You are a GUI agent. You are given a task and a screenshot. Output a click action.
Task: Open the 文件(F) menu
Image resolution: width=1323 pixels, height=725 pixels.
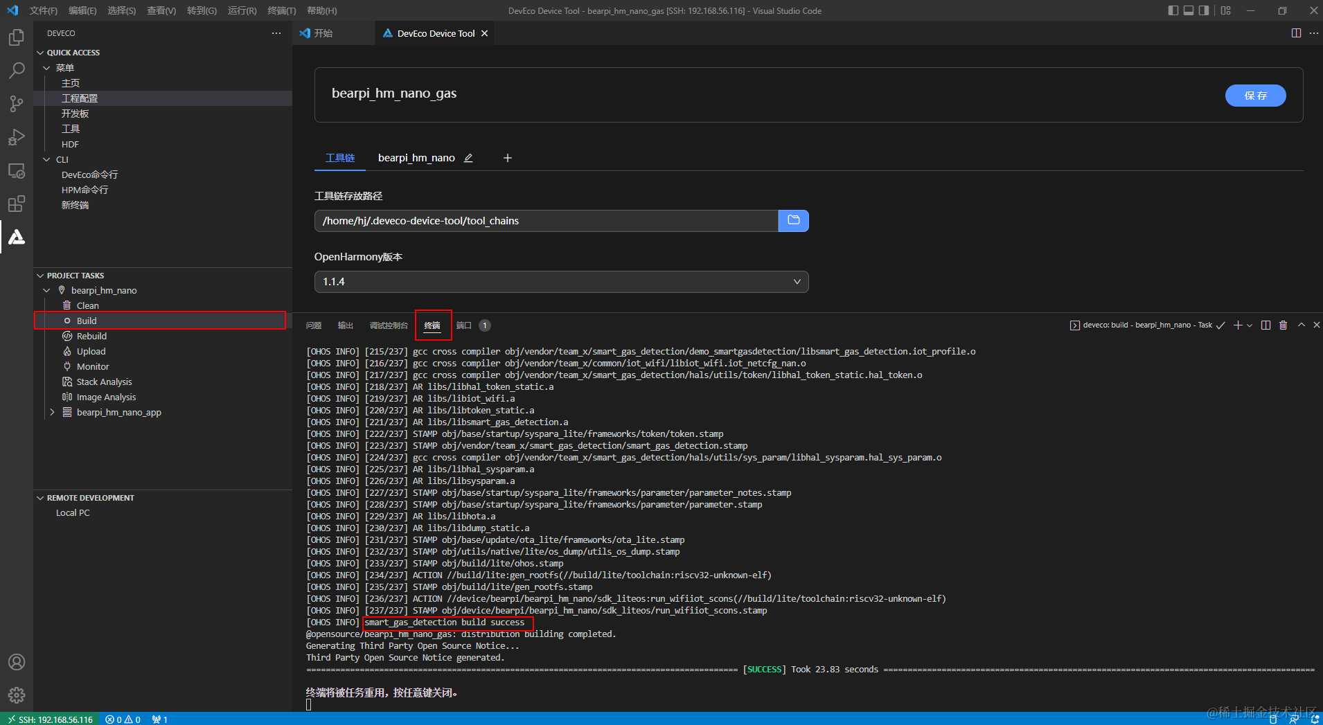click(x=44, y=10)
